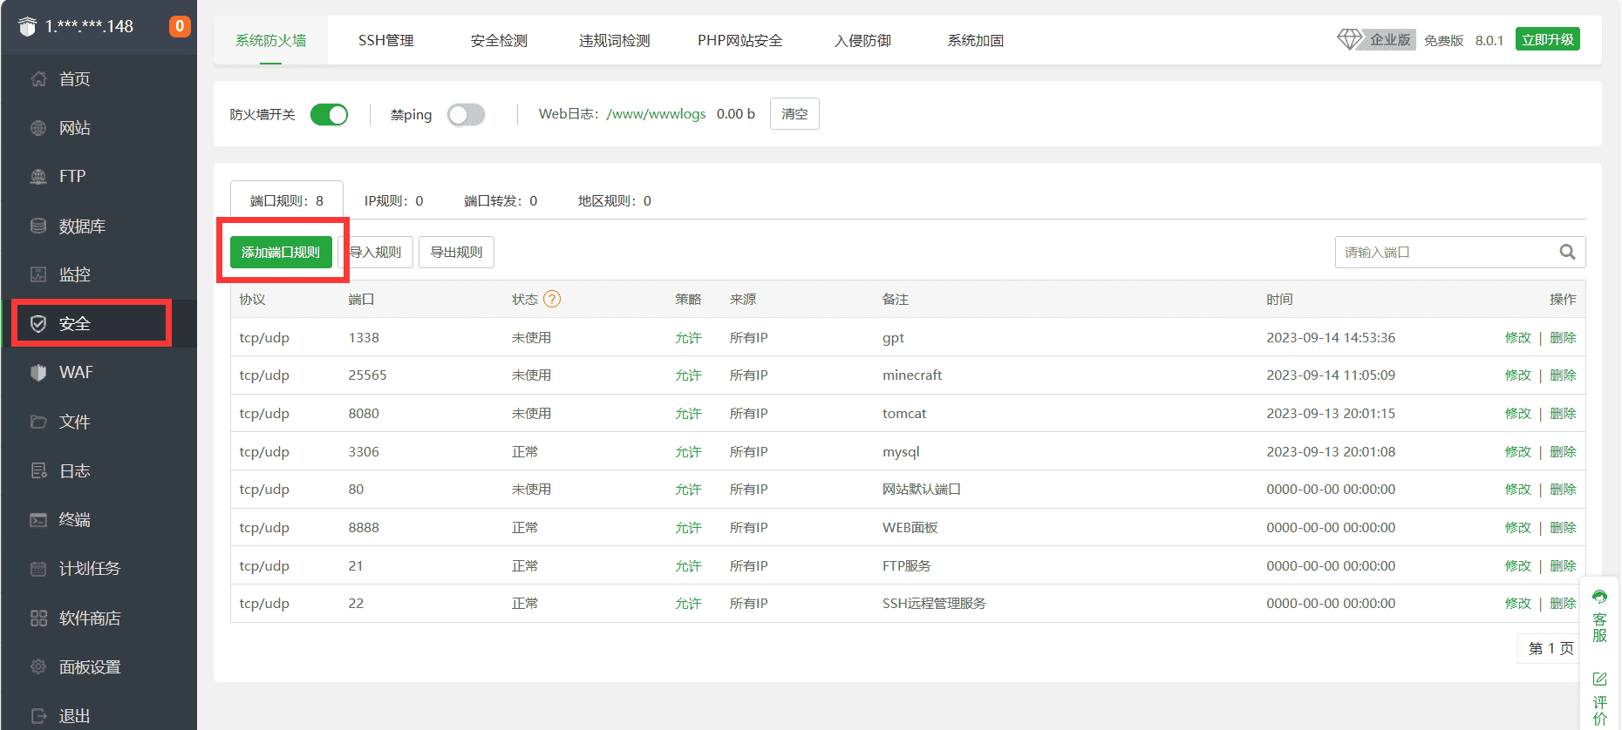Click the 免费版 edition label
Screen dimensions: 1622x730
click(1443, 40)
